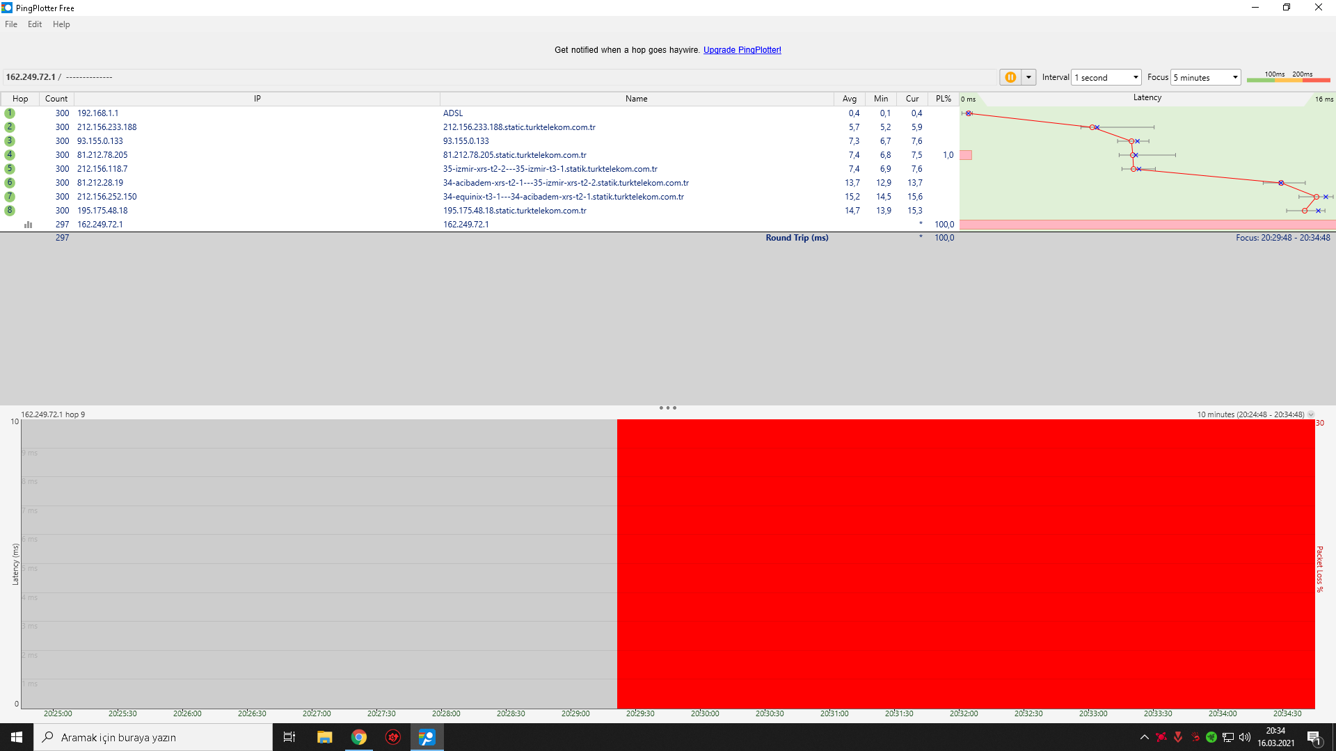Toggle hop 4 green circle icon

(x=10, y=155)
